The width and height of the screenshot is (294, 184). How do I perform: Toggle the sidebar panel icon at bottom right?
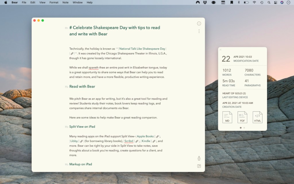(x=199, y=166)
